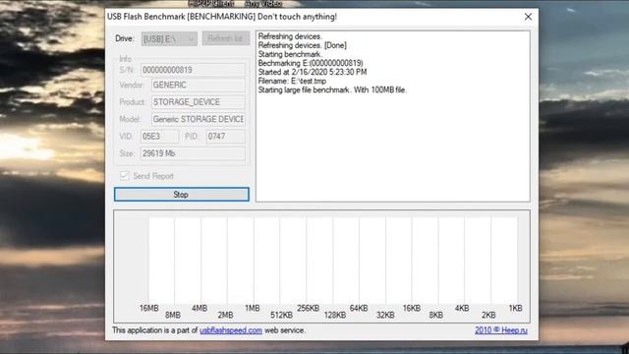Click the 4KB chart axis label
This screenshot has height=354, width=629.
462,308
